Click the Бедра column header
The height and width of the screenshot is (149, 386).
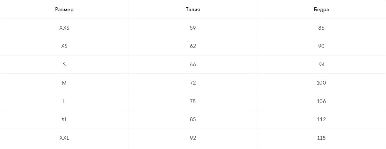pos(321,10)
